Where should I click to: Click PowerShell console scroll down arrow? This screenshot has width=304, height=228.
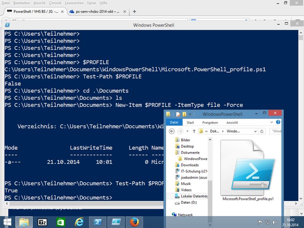(x=301, y=198)
